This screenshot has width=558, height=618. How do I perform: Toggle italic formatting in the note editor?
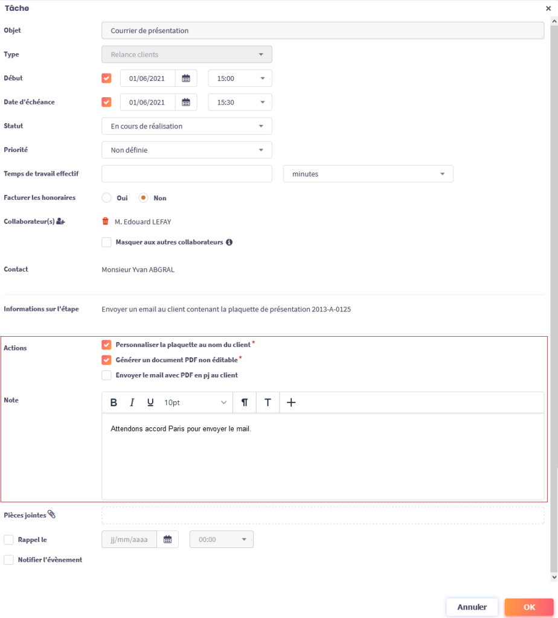point(132,403)
